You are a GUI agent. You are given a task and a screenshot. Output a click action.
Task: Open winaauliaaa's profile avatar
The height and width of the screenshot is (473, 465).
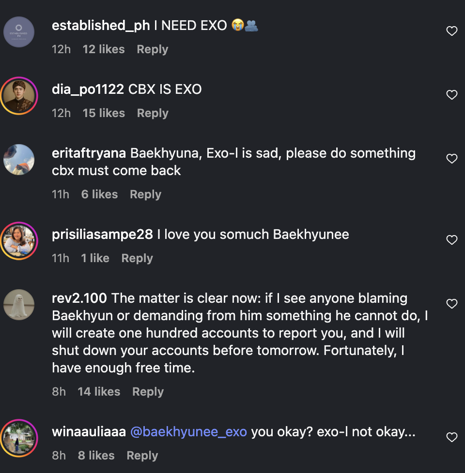tap(19, 438)
